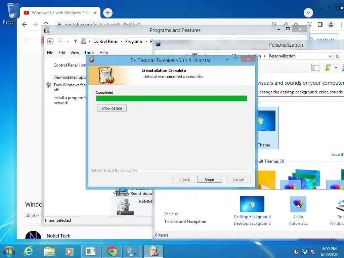The height and width of the screenshot is (258, 344).
Task: Open Chrome profile avatar
Action: point(331,24)
